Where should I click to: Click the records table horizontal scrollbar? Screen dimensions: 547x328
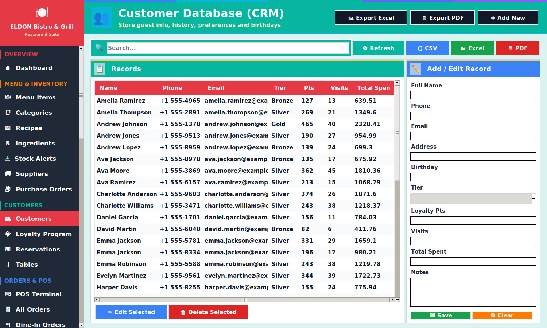[x=244, y=300]
